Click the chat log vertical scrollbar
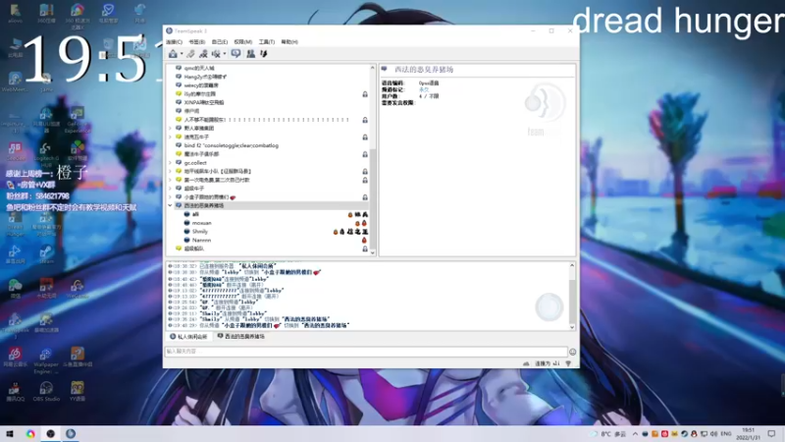The height and width of the screenshot is (442, 785). coord(572,301)
